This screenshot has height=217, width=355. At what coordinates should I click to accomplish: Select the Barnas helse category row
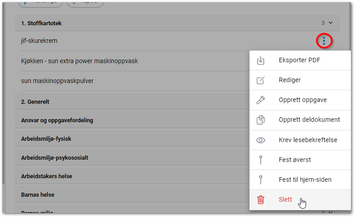38,195
